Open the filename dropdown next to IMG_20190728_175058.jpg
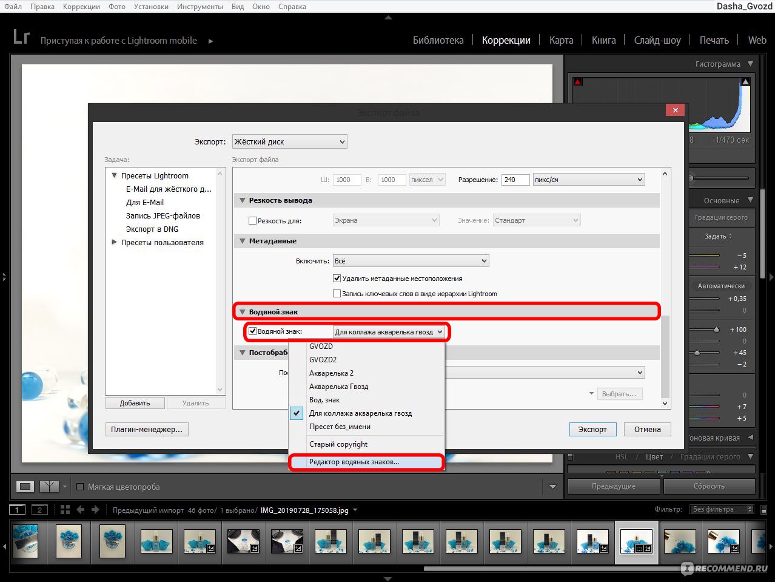 click(355, 510)
